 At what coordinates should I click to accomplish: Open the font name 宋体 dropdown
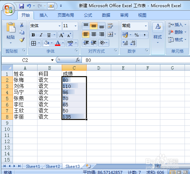point(59,26)
